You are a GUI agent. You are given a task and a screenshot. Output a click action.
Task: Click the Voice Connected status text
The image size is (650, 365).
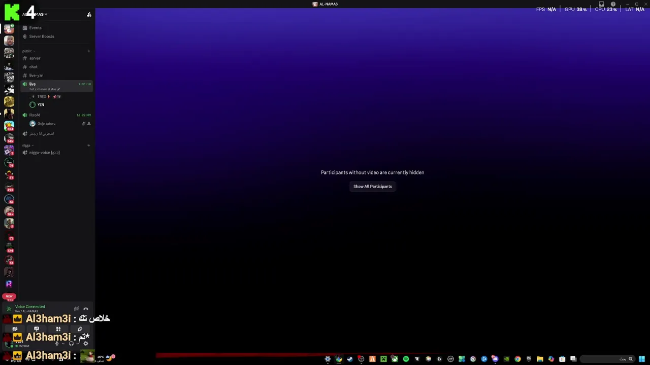(x=30, y=307)
